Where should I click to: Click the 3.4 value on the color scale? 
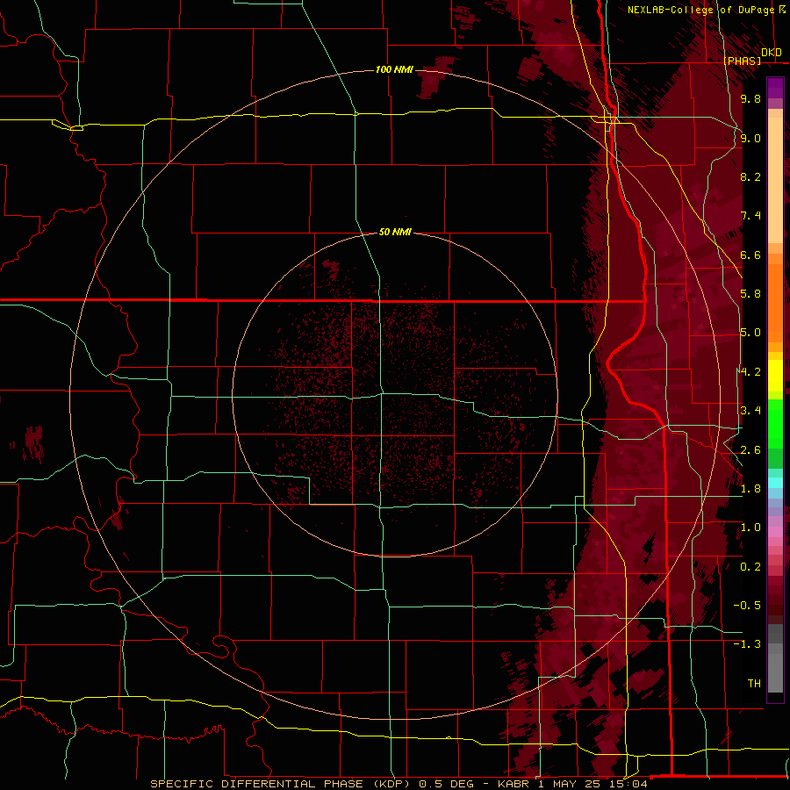[750, 411]
